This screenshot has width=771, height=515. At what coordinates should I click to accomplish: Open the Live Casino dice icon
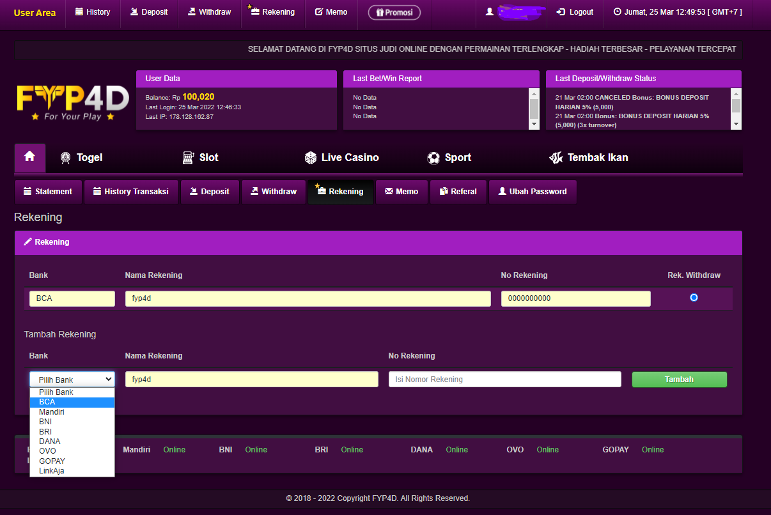(x=310, y=158)
